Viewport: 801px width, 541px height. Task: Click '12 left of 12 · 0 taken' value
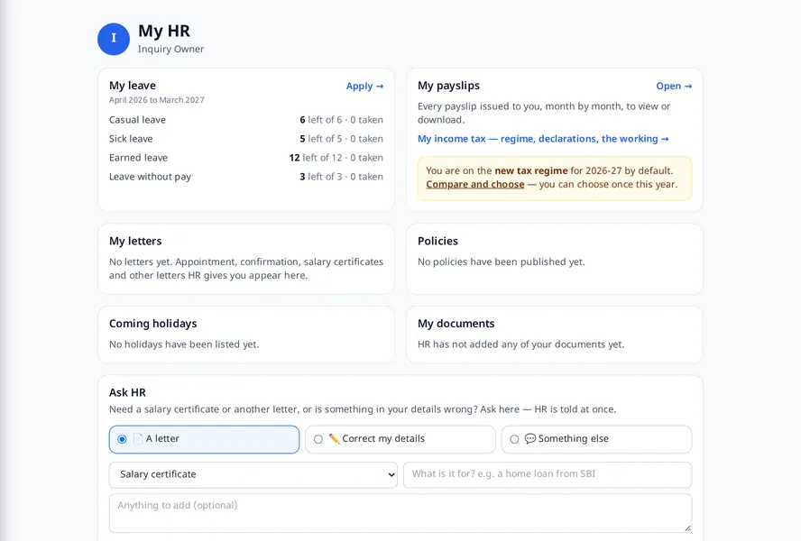coord(336,158)
